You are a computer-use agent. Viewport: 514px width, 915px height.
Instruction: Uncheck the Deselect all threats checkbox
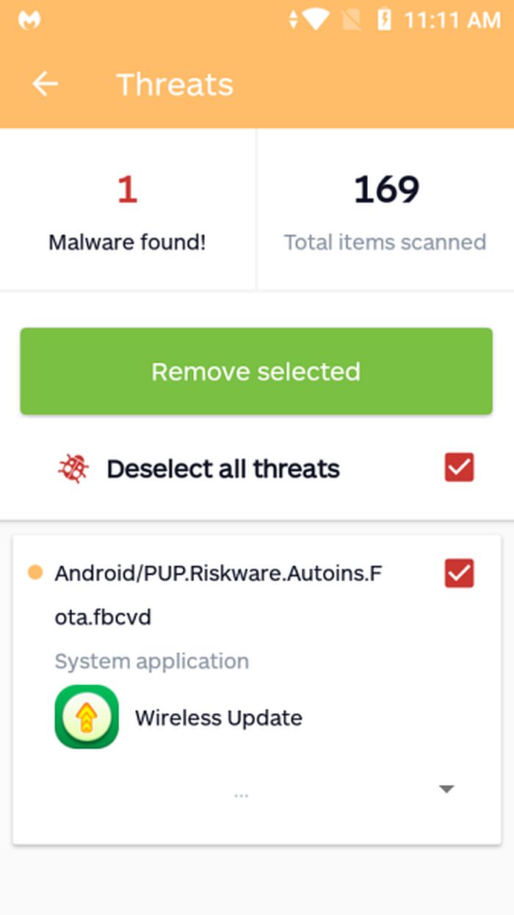click(460, 468)
